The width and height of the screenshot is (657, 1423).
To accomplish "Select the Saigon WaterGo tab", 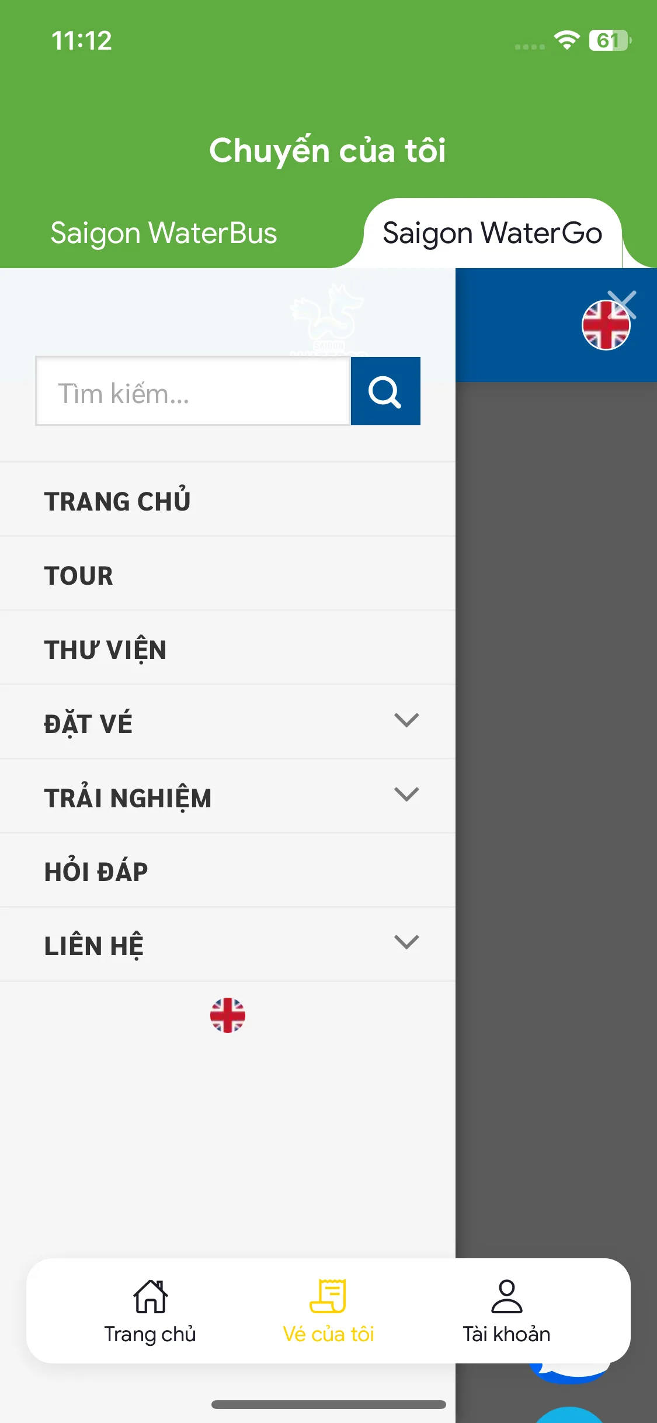I will [x=492, y=233].
